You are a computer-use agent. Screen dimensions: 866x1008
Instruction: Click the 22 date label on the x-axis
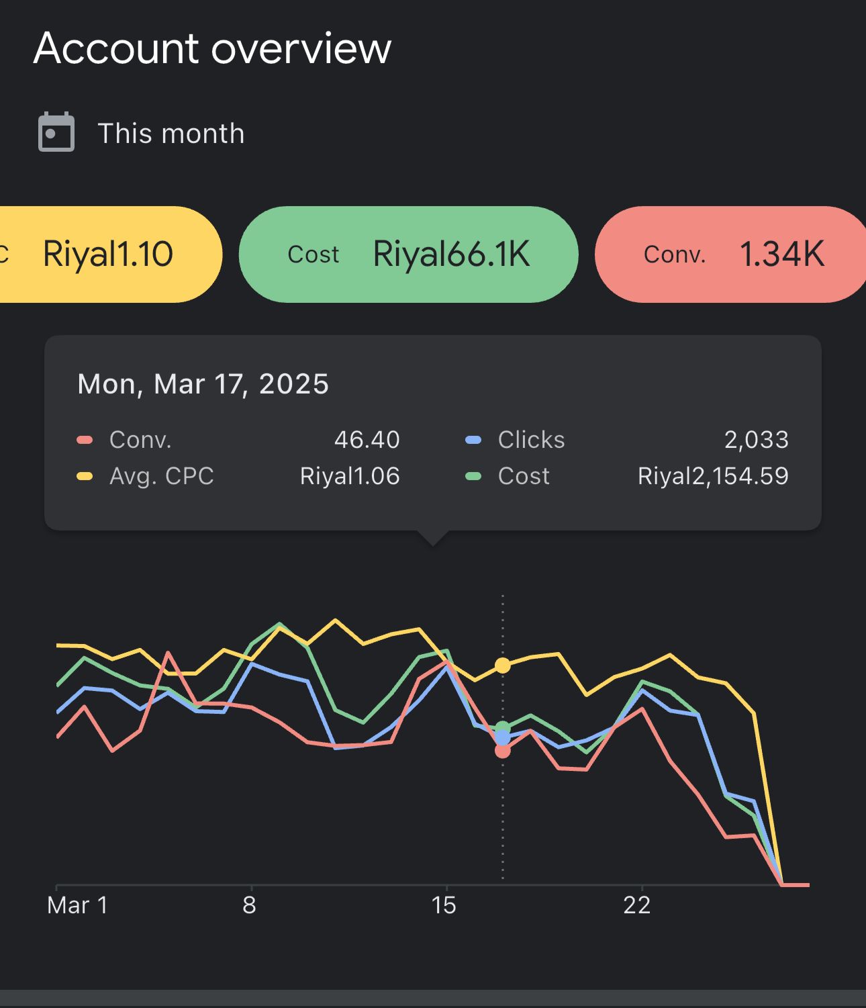(x=636, y=905)
